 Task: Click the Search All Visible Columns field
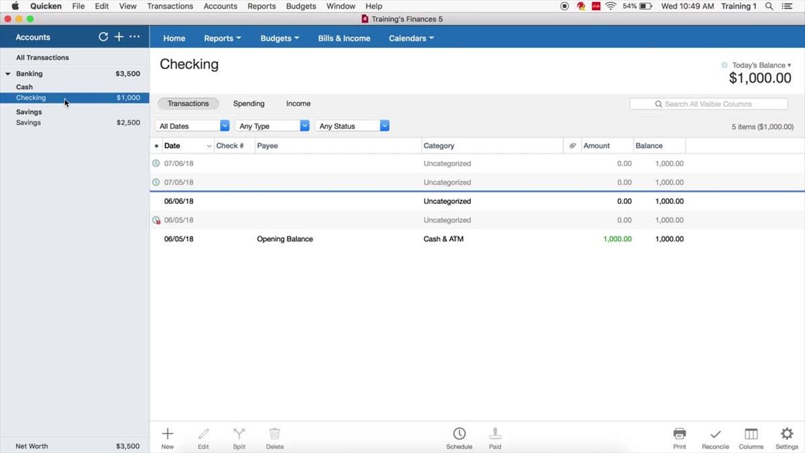(708, 104)
